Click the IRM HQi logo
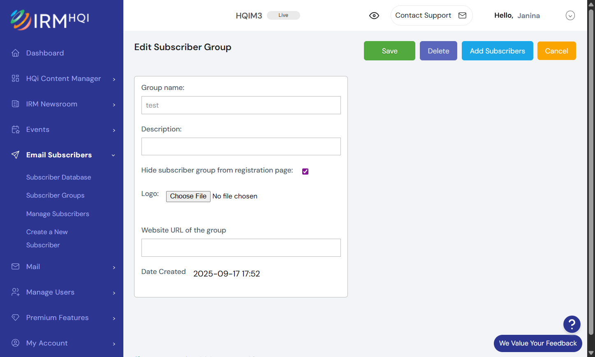The image size is (595, 357). pyautogui.click(x=50, y=20)
